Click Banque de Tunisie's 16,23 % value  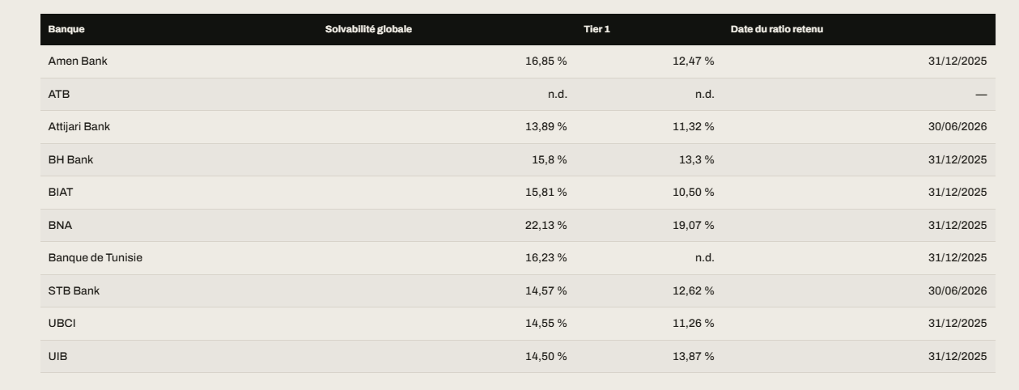click(546, 258)
